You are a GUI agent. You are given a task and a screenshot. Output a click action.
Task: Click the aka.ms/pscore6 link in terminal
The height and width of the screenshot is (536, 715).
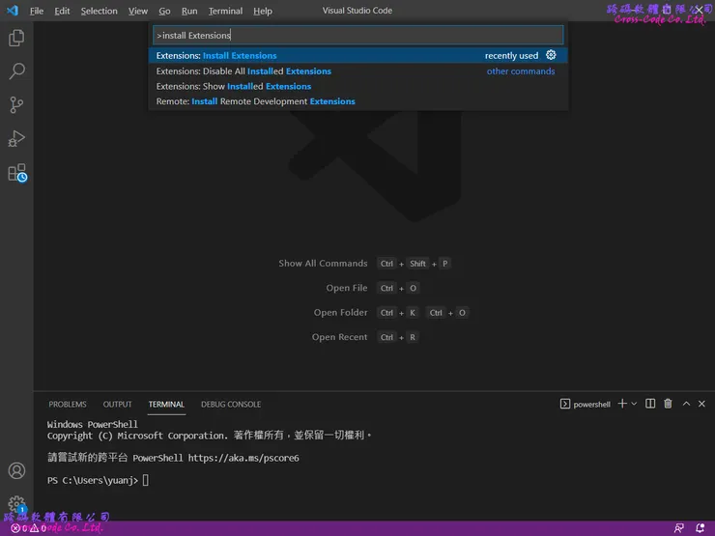click(243, 458)
